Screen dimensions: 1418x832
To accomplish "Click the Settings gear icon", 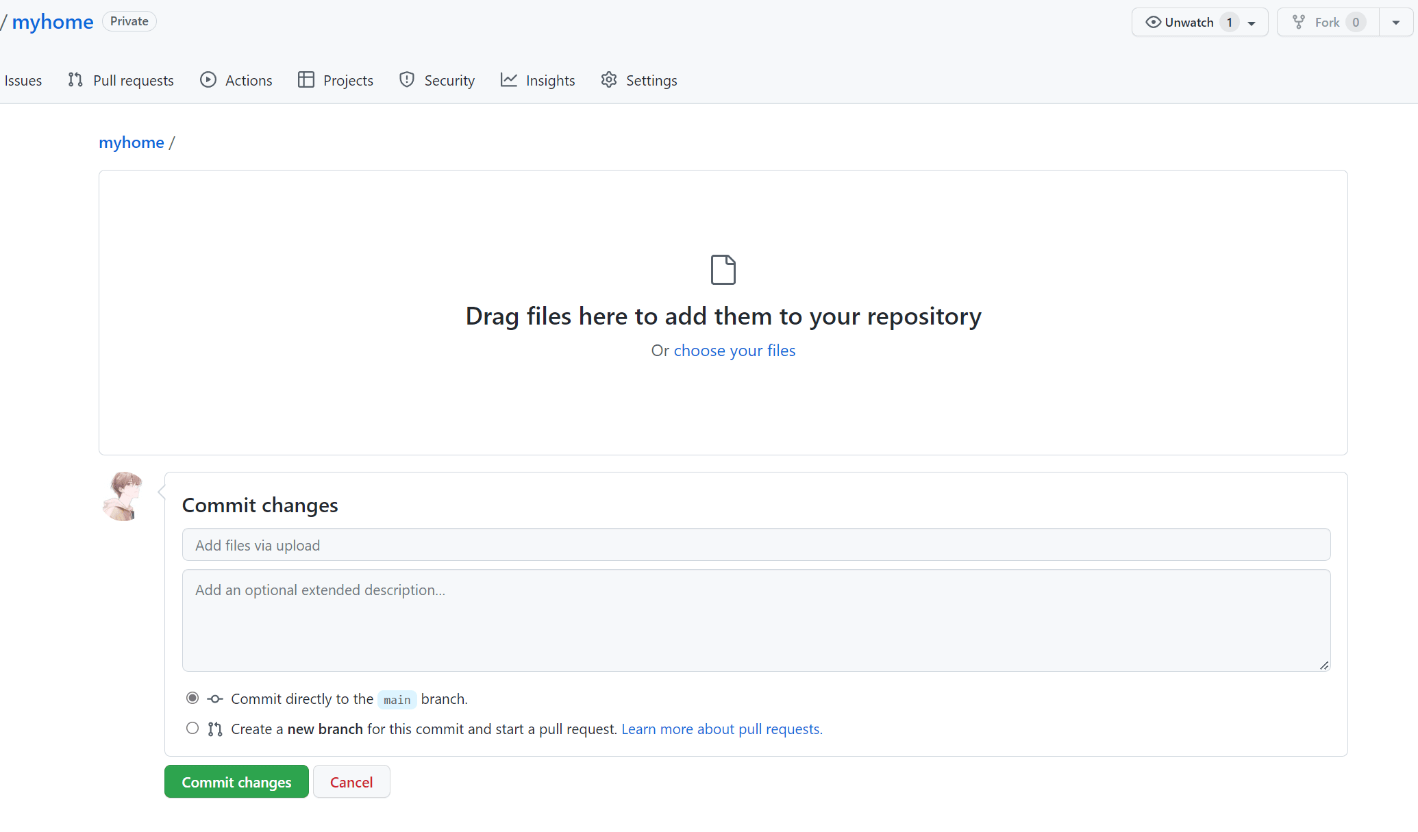I will 609,80.
